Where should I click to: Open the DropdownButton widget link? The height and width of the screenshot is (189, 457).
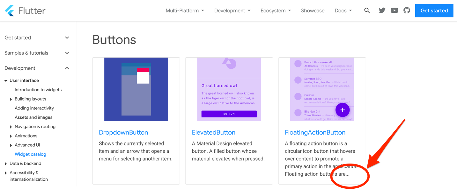coord(123,132)
